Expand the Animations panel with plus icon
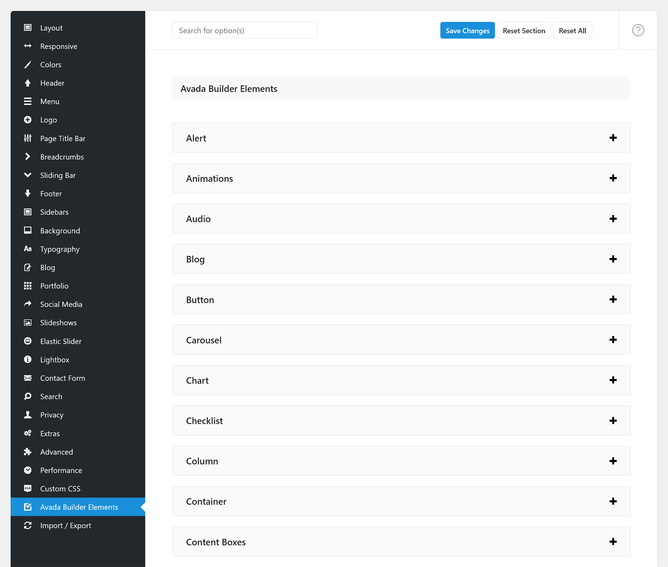Viewport: 668px width, 567px height. coord(613,178)
